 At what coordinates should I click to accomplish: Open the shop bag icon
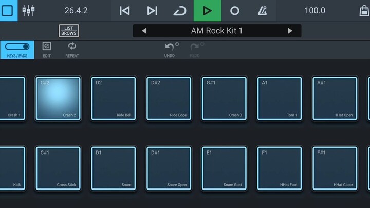pos(364,10)
